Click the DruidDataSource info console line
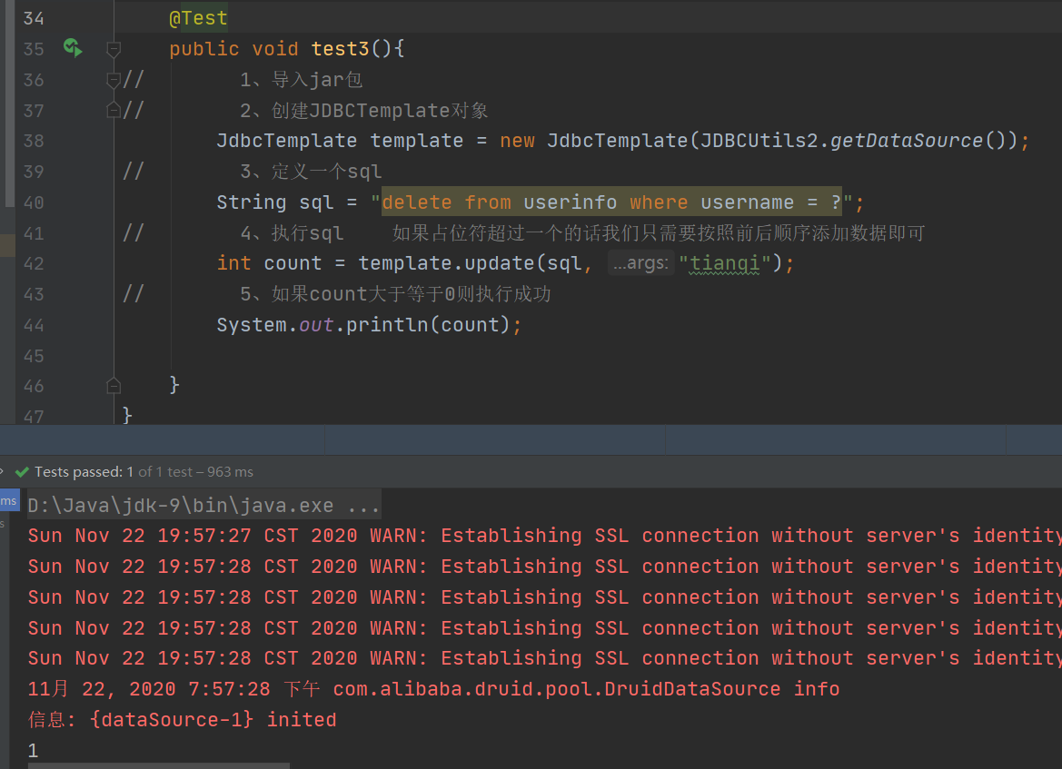This screenshot has height=769, width=1062. click(x=433, y=688)
